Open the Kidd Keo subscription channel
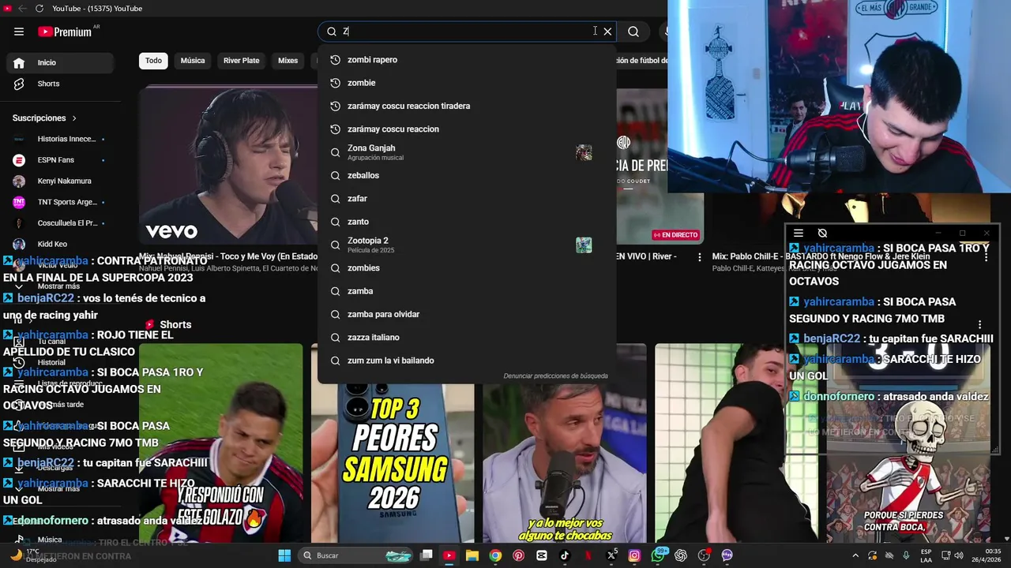The image size is (1011, 568). click(x=60, y=245)
